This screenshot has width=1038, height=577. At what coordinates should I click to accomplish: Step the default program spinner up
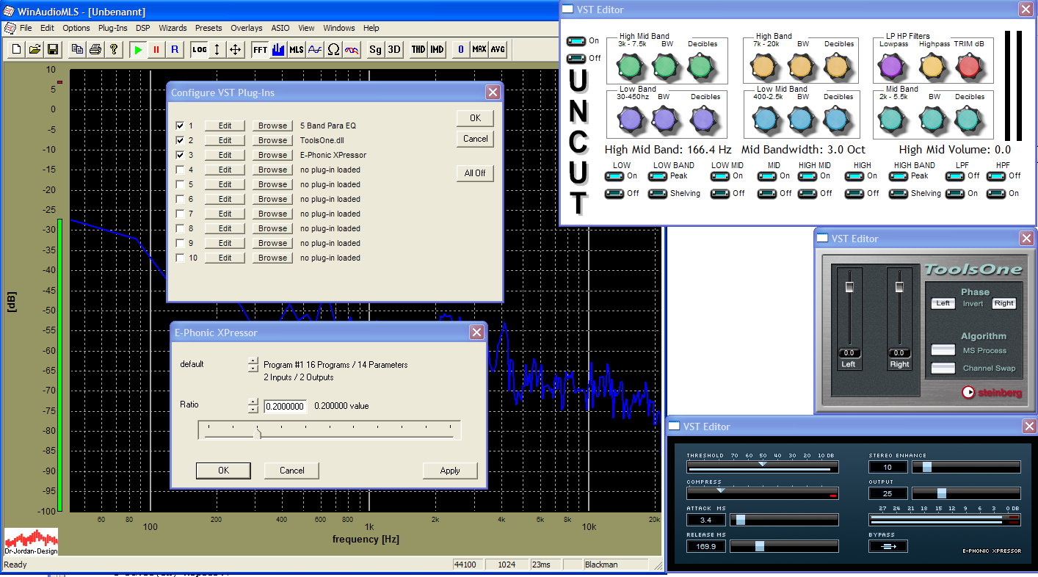pyautogui.click(x=253, y=360)
